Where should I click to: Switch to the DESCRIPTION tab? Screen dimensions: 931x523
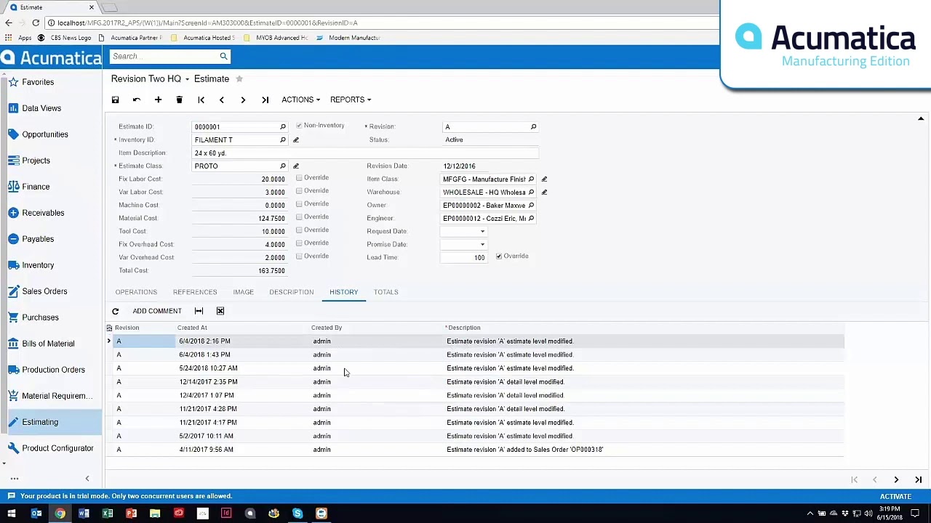[x=291, y=292]
